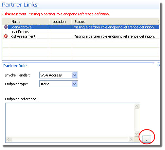
Task: Sort by the Status column header
Action: 115,22
